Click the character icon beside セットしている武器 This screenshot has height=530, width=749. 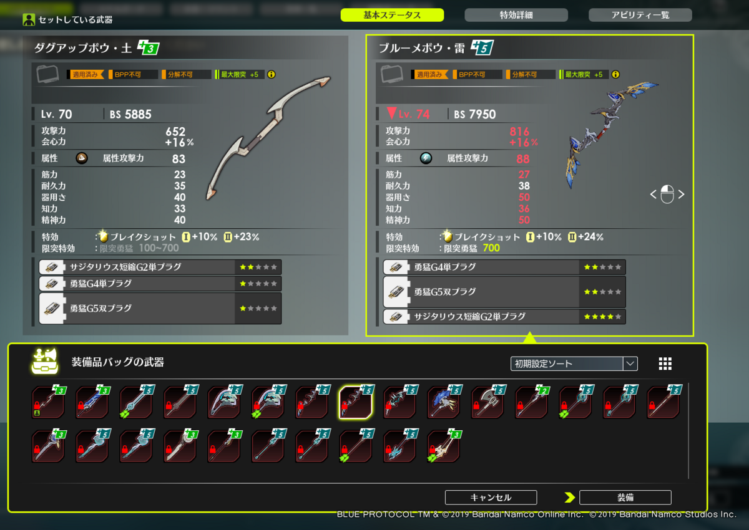pyautogui.click(x=29, y=19)
